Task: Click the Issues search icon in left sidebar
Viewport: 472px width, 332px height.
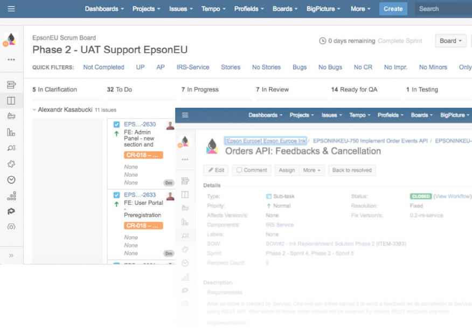Action: pyautogui.click(x=11, y=148)
